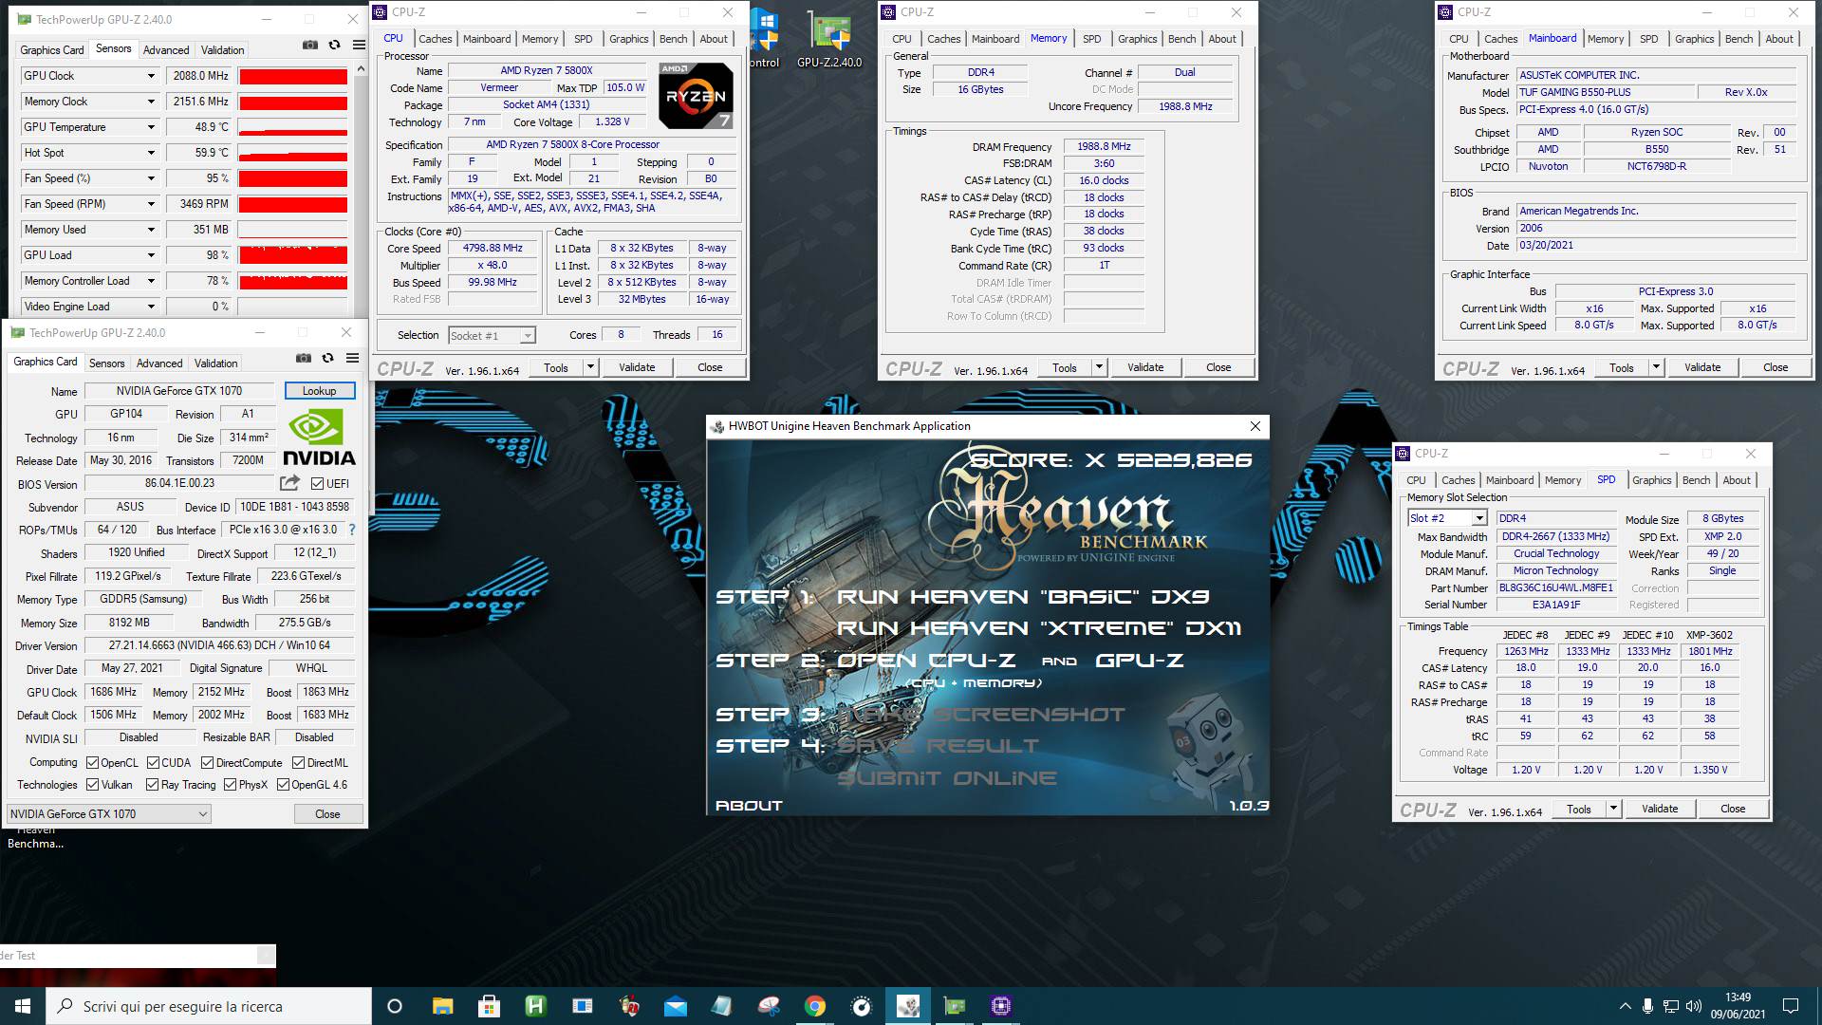Click the BIOS export share icon
The image size is (1822, 1025).
(x=290, y=483)
